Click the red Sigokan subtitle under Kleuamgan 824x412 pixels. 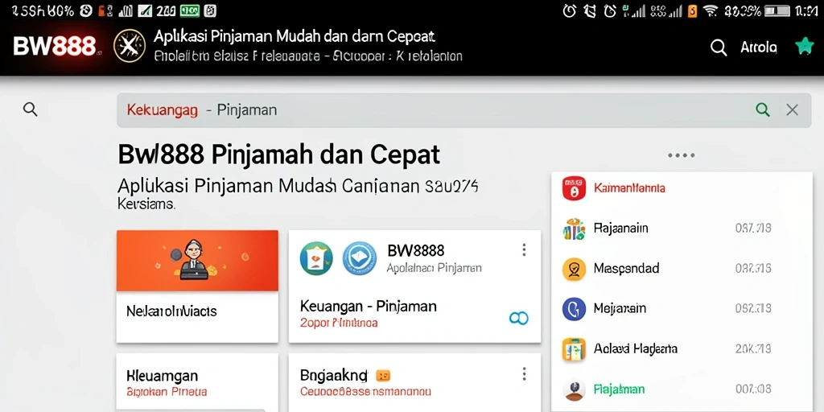tap(167, 392)
